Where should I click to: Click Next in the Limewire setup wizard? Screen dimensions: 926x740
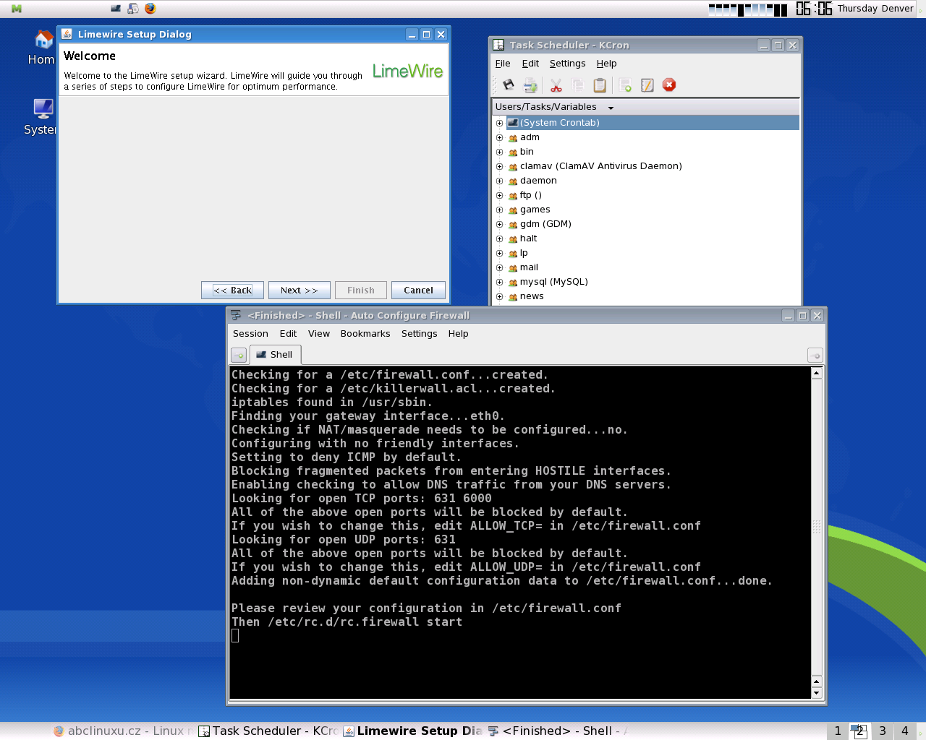click(x=299, y=290)
